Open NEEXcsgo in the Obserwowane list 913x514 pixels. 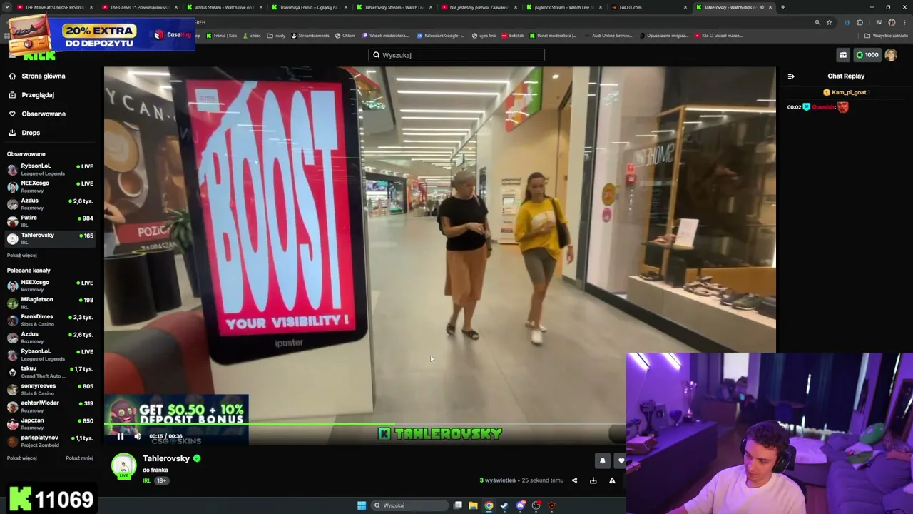pyautogui.click(x=50, y=186)
